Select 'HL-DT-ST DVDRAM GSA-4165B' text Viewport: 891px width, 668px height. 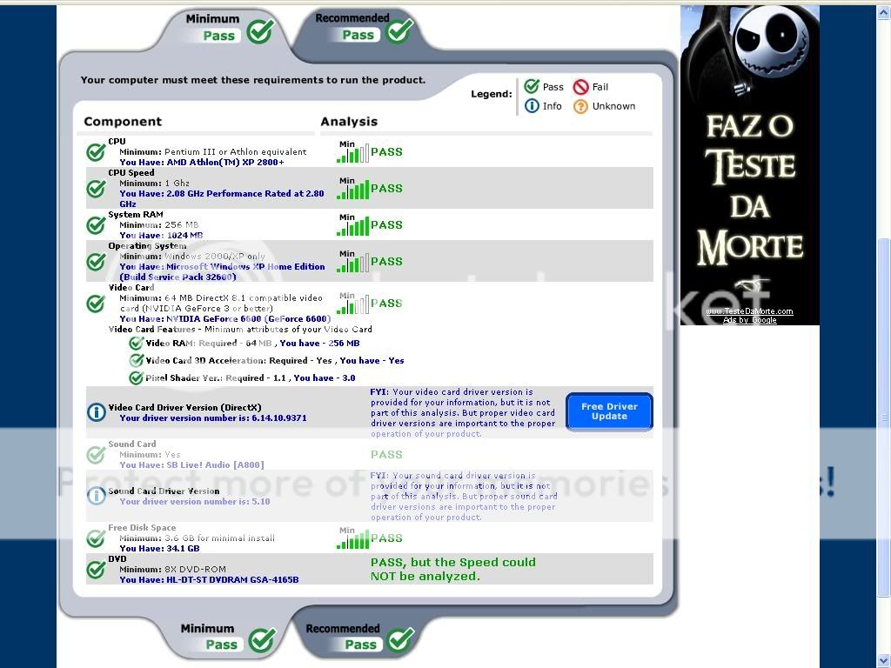[232, 579]
